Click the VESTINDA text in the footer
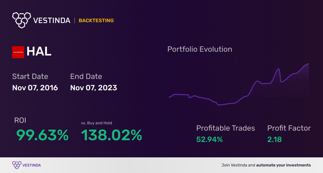Viewport: 323px width, 173px height. [x=32, y=165]
